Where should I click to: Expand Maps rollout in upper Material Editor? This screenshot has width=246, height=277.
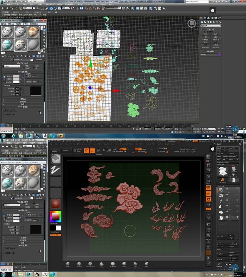(23, 104)
